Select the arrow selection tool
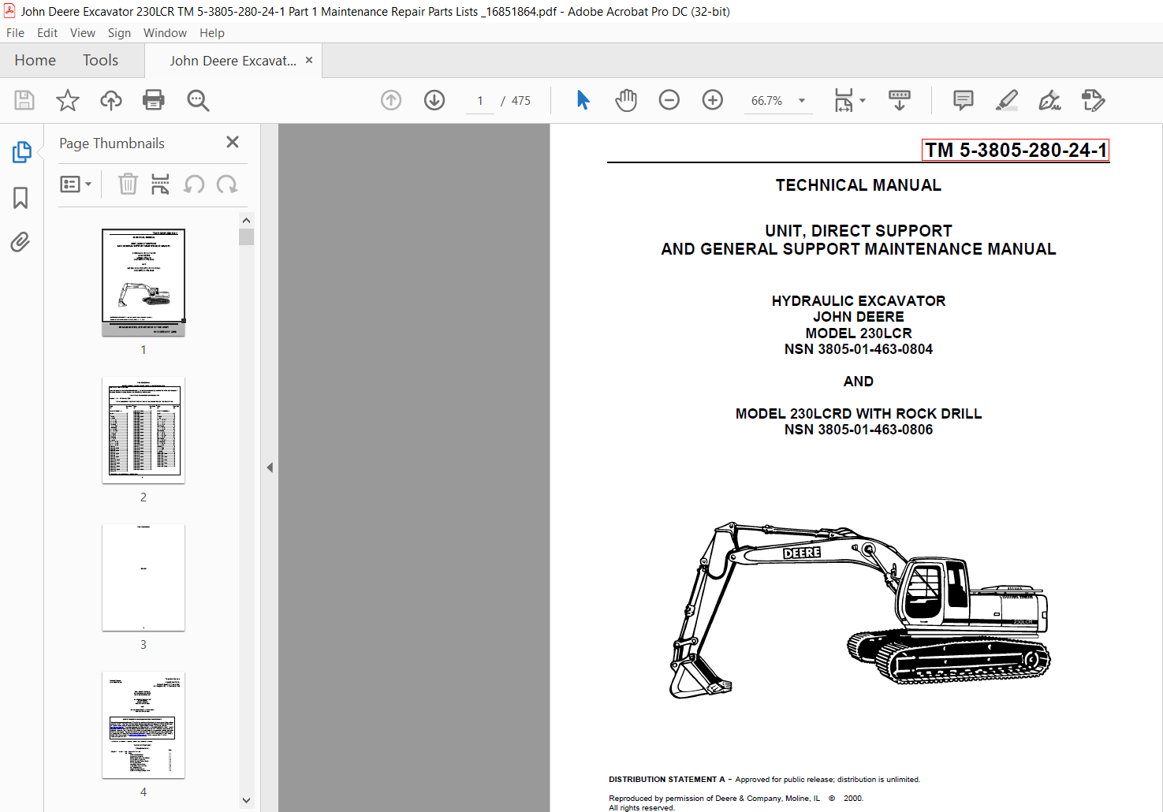This screenshot has height=812, width=1163. pyautogui.click(x=583, y=100)
